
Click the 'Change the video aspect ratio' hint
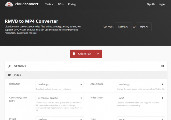point(140,89)
